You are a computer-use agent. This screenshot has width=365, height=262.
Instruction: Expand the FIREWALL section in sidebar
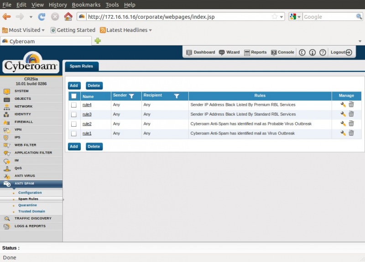click(24, 122)
